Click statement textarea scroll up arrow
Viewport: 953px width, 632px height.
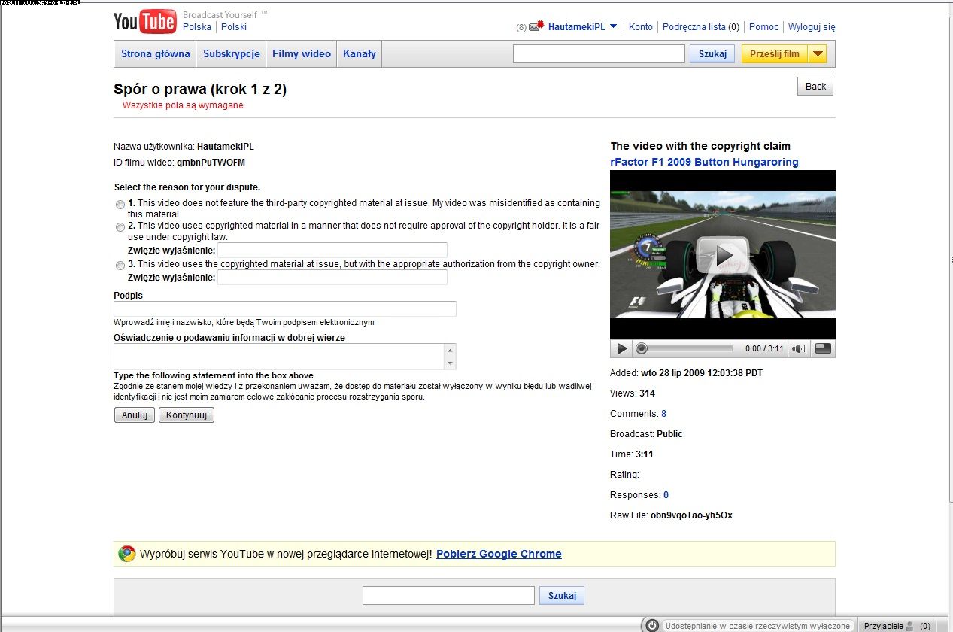451,351
